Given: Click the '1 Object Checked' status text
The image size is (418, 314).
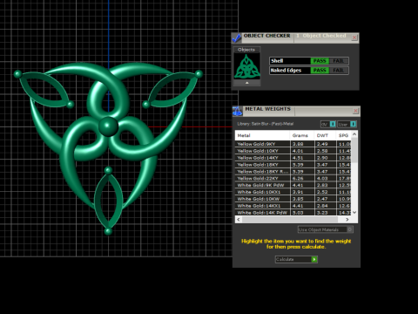Looking at the screenshot, I should click(321, 36).
